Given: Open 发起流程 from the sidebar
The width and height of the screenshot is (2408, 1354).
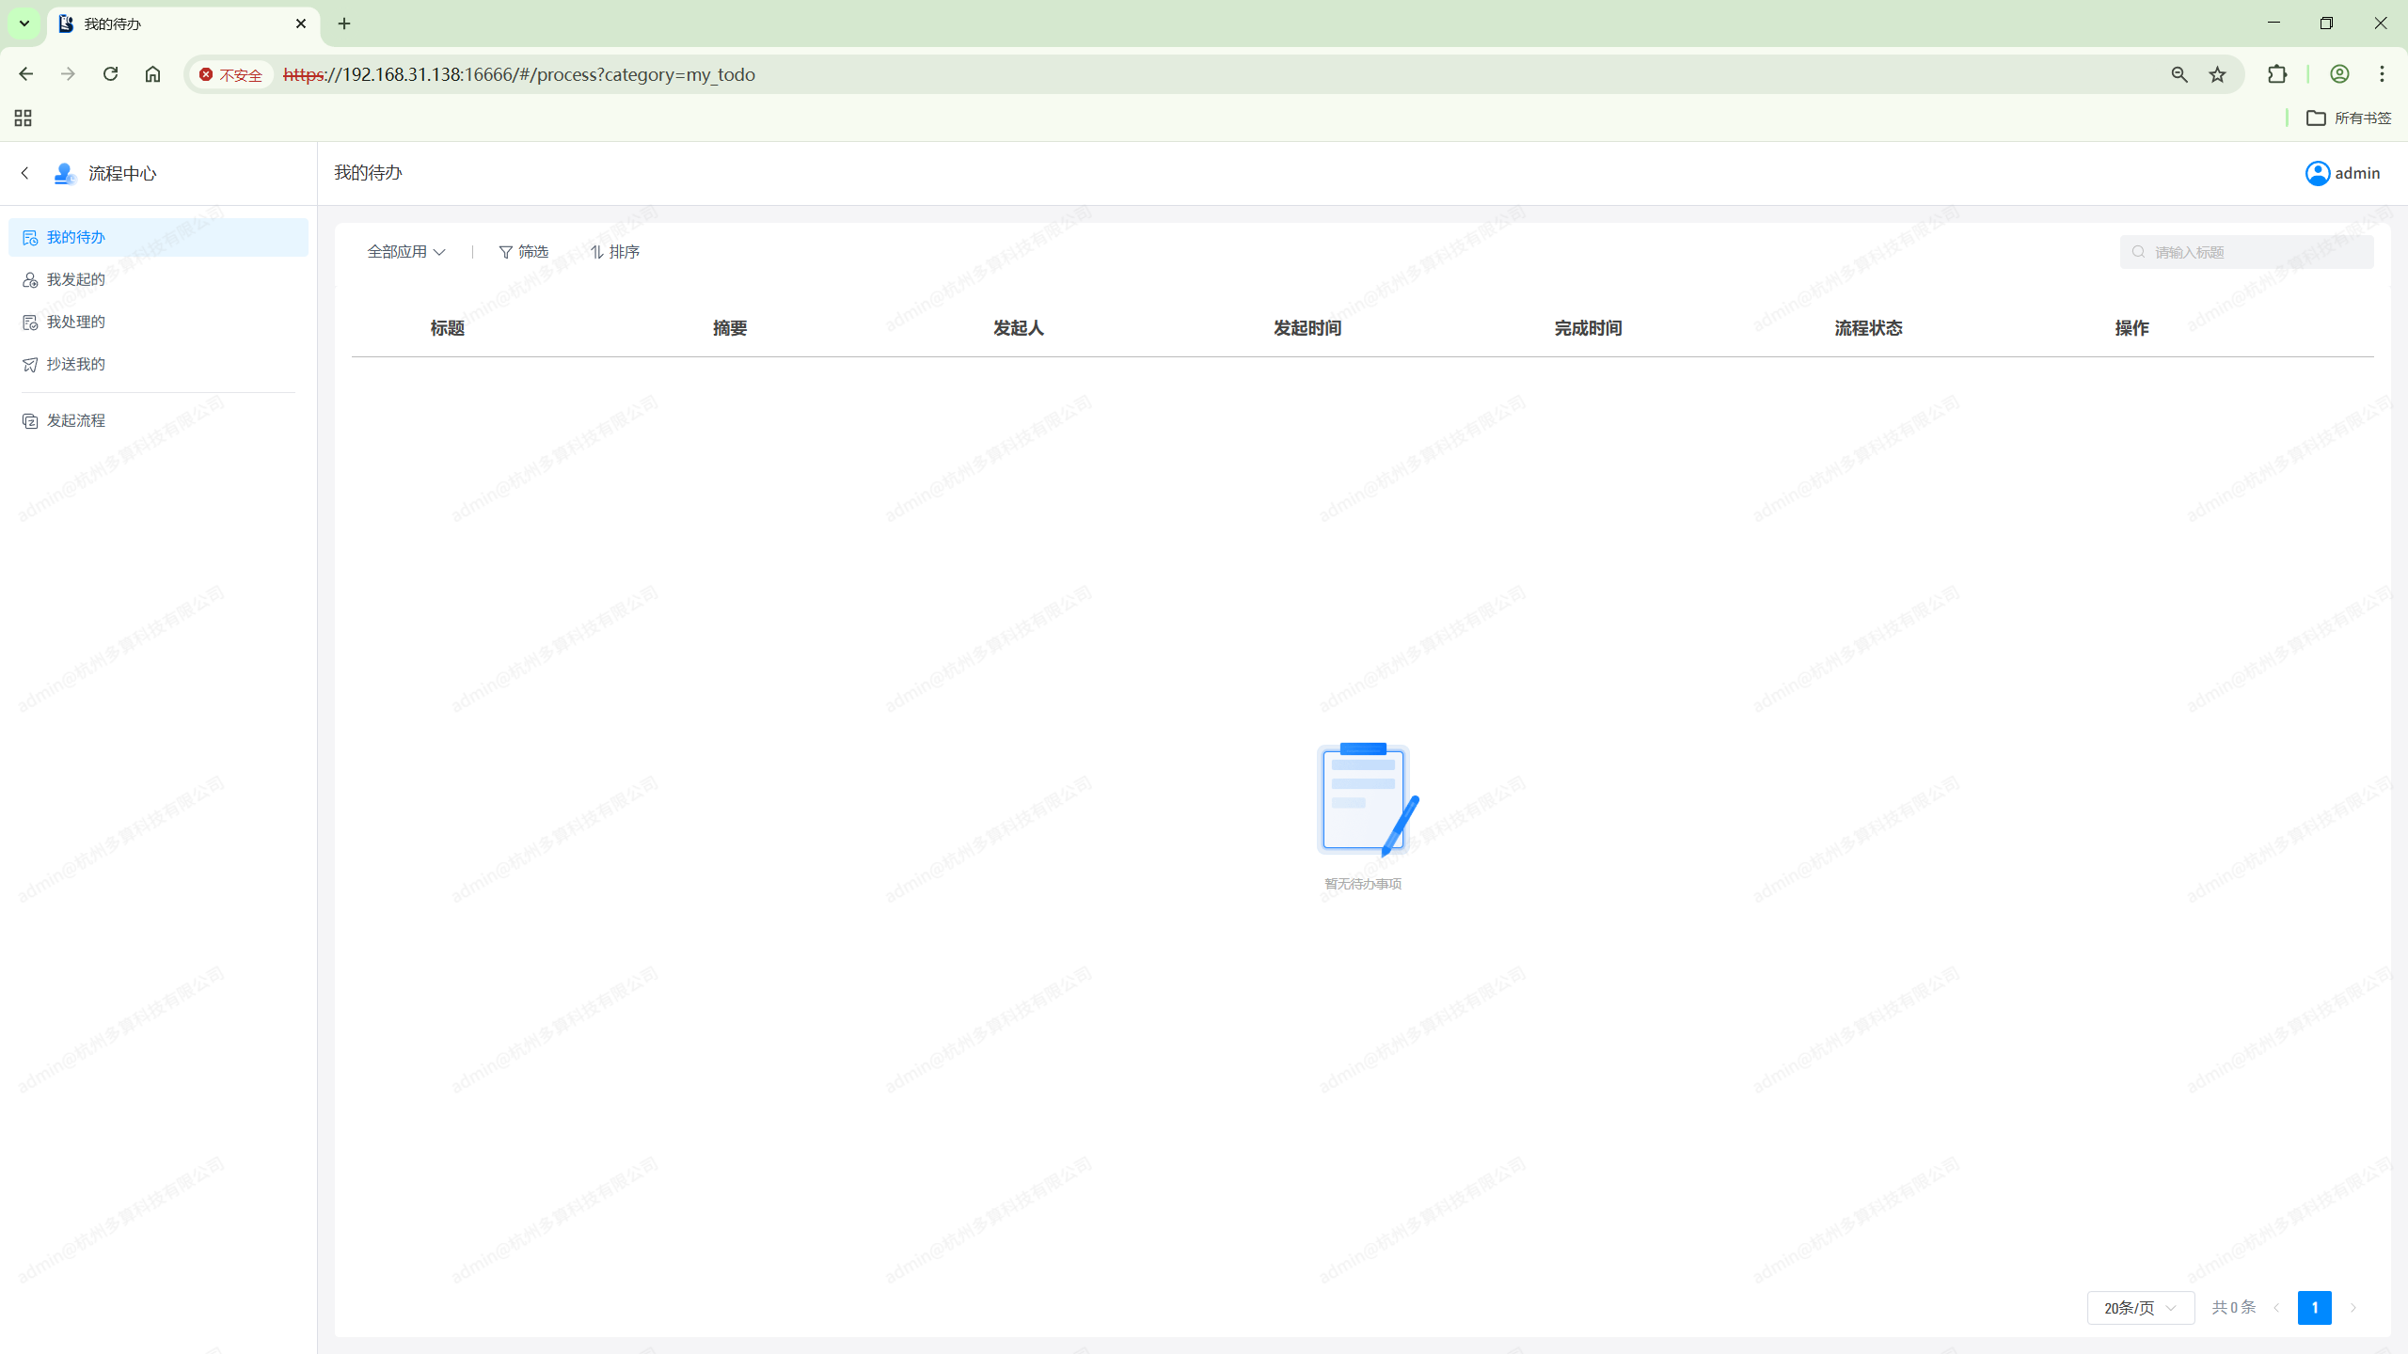Looking at the screenshot, I should tap(75, 420).
